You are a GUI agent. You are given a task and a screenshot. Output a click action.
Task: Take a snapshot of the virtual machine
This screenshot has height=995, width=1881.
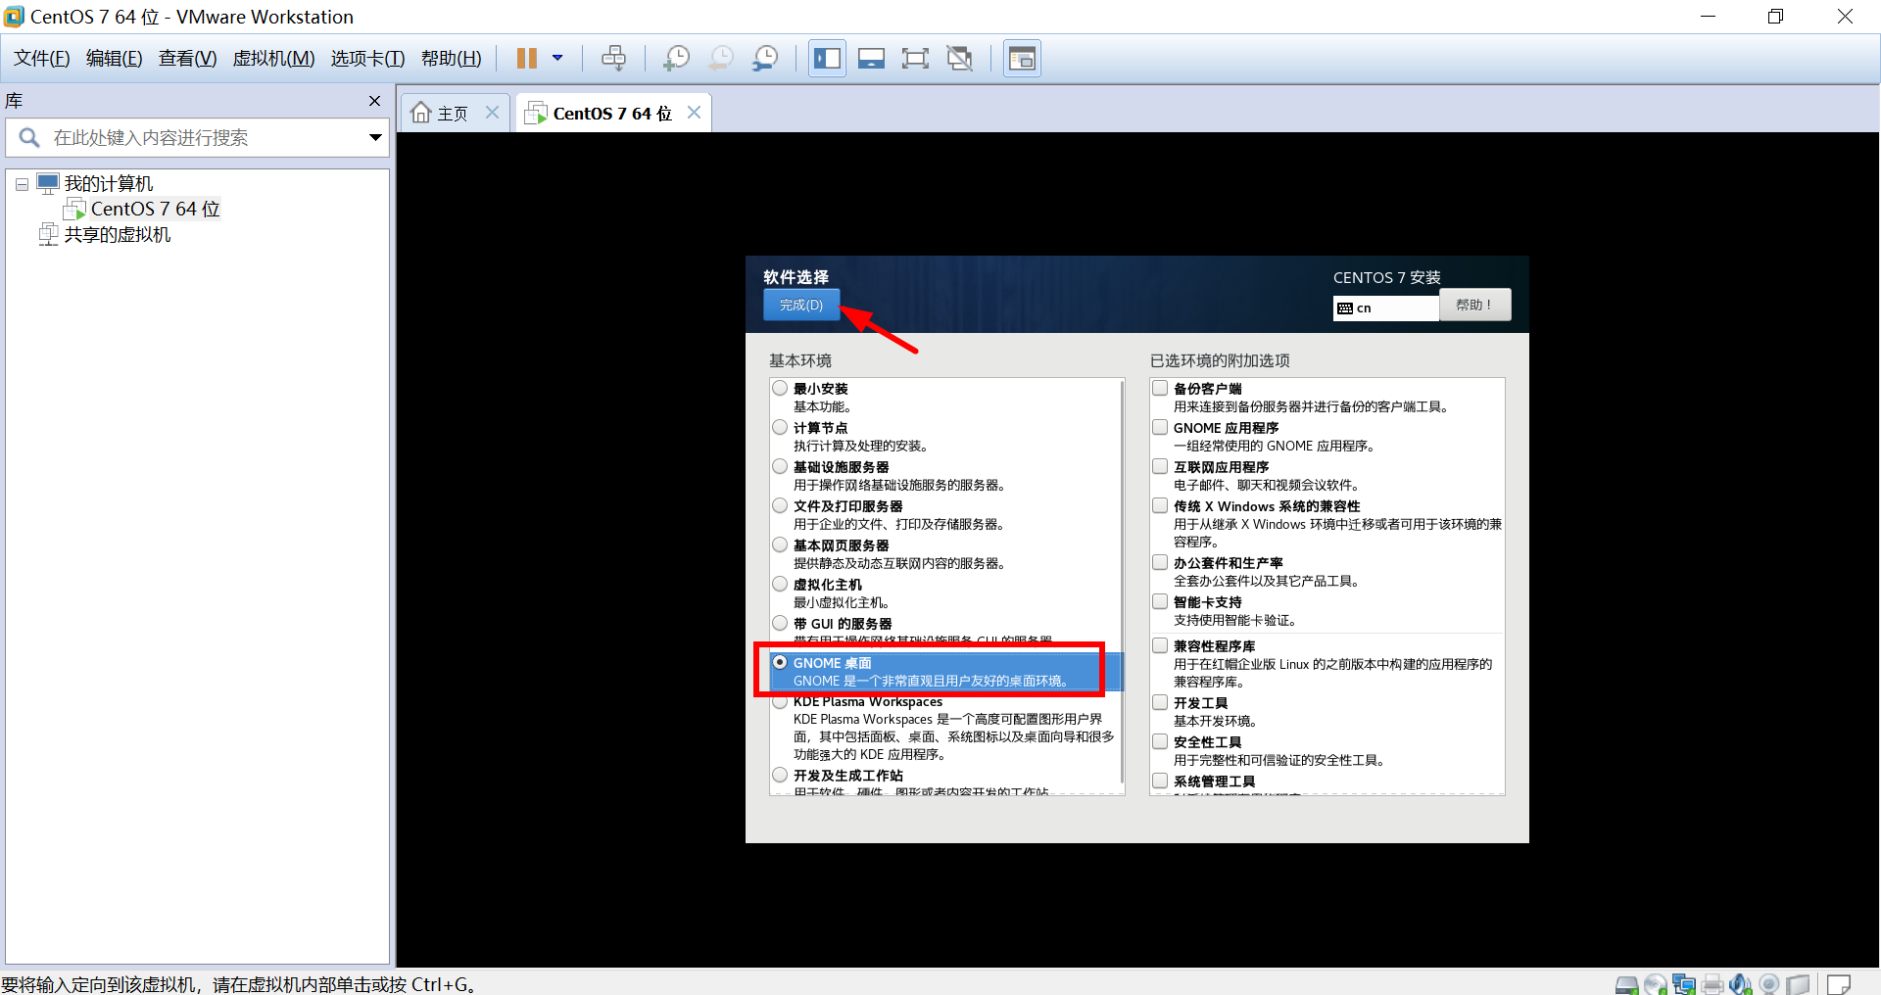(x=676, y=59)
